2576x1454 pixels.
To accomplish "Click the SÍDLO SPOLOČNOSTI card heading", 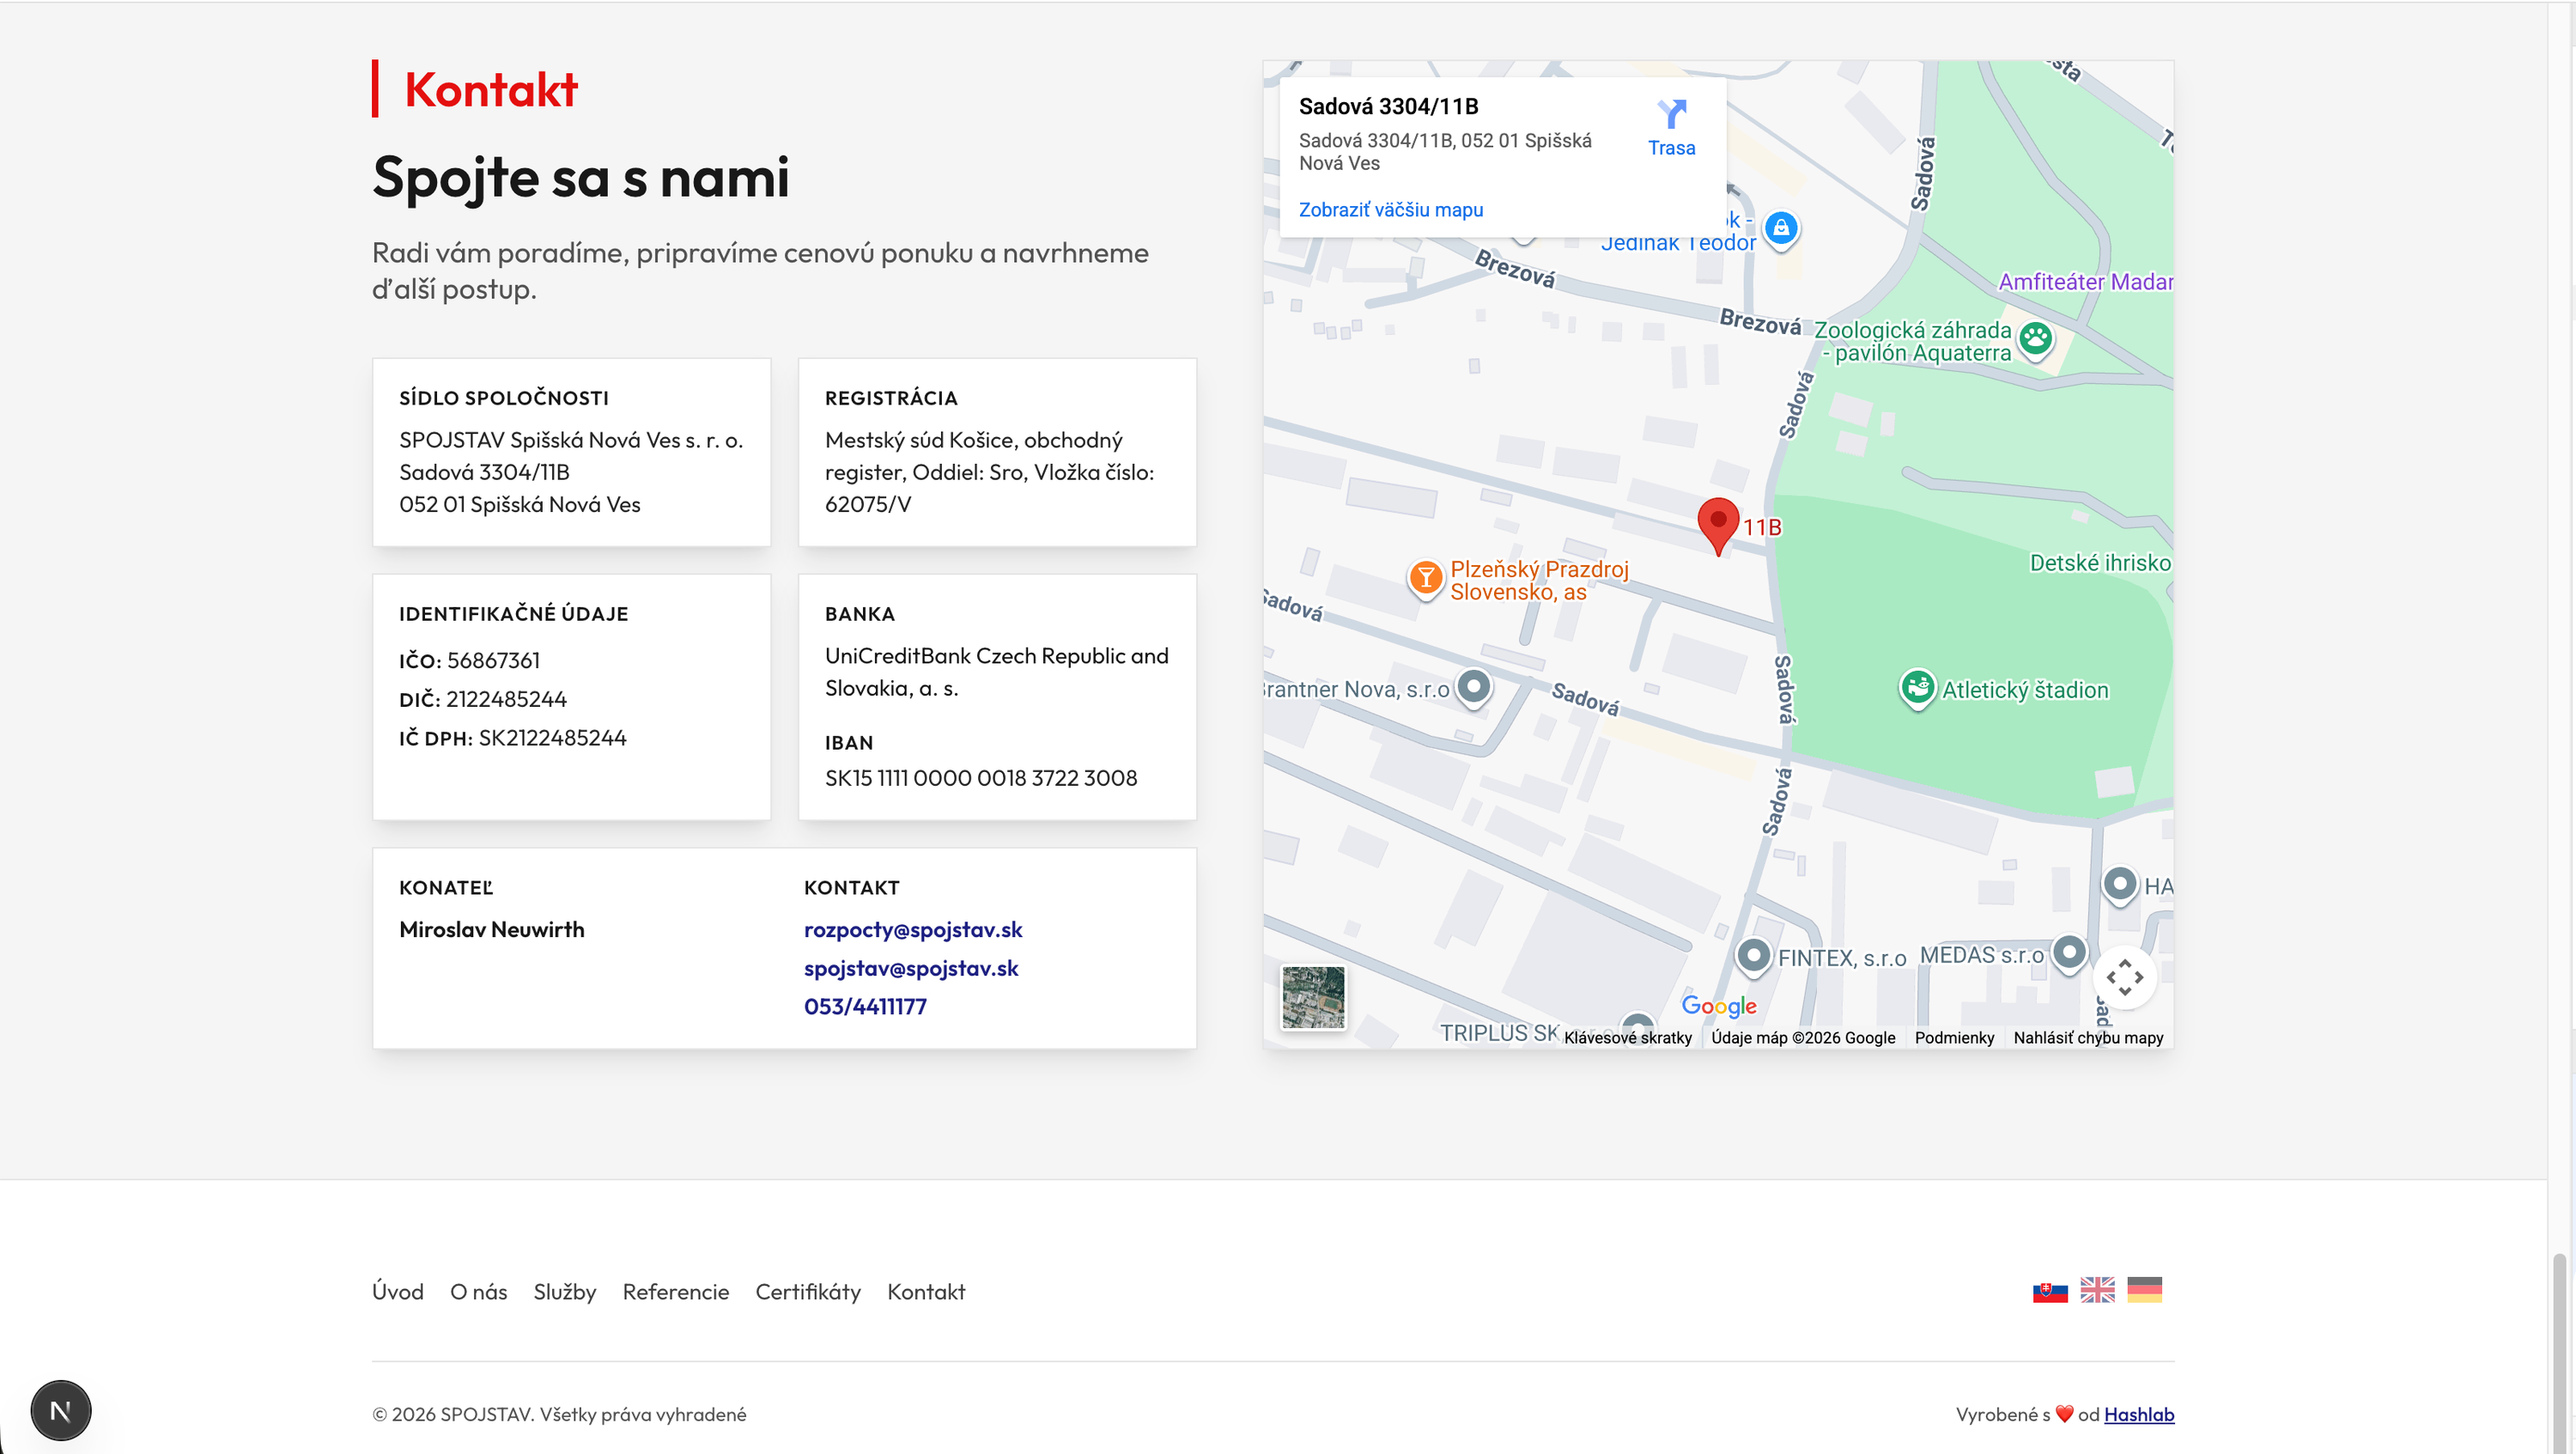I will [x=504, y=398].
